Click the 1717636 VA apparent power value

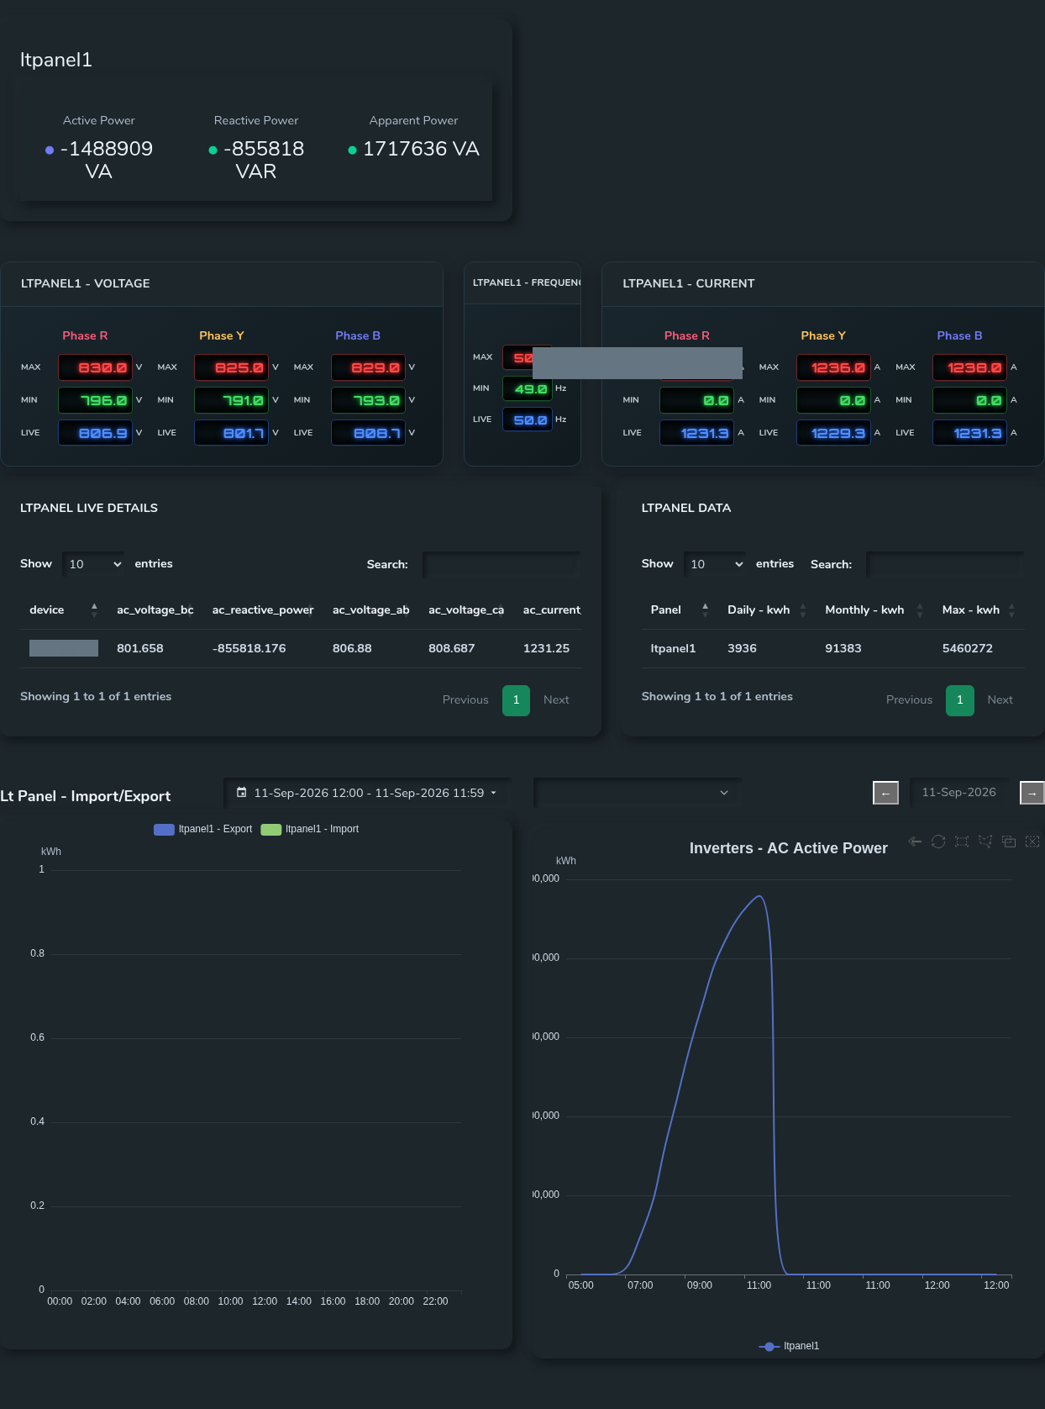pos(421,149)
